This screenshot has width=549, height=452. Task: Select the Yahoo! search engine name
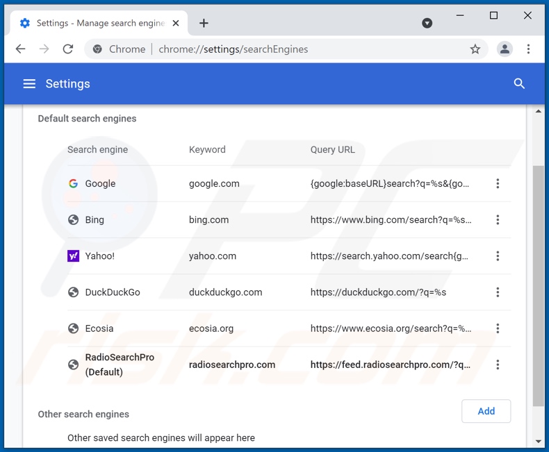pos(100,256)
